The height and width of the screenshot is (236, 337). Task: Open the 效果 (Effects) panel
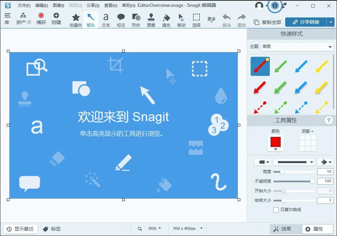click(x=285, y=229)
